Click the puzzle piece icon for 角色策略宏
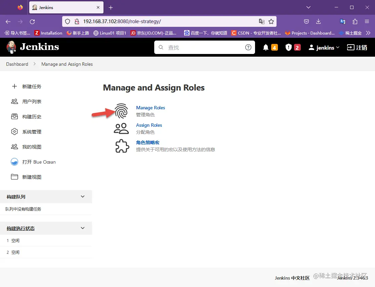 click(122, 146)
